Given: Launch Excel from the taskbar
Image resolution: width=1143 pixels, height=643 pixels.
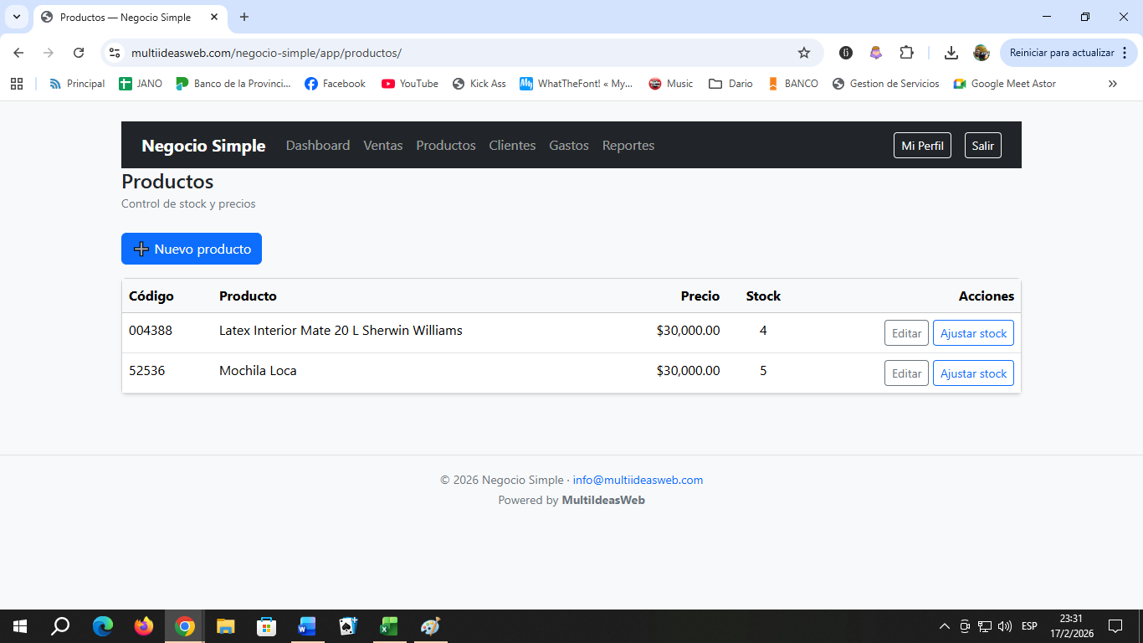Looking at the screenshot, I should 388,625.
